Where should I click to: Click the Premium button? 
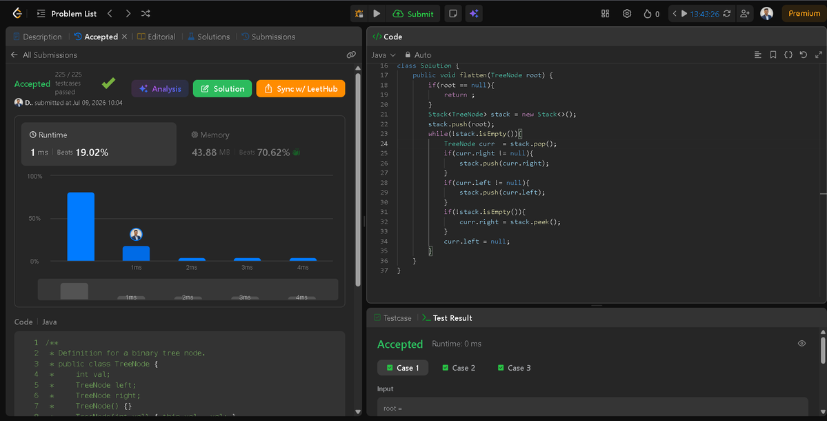click(x=804, y=14)
